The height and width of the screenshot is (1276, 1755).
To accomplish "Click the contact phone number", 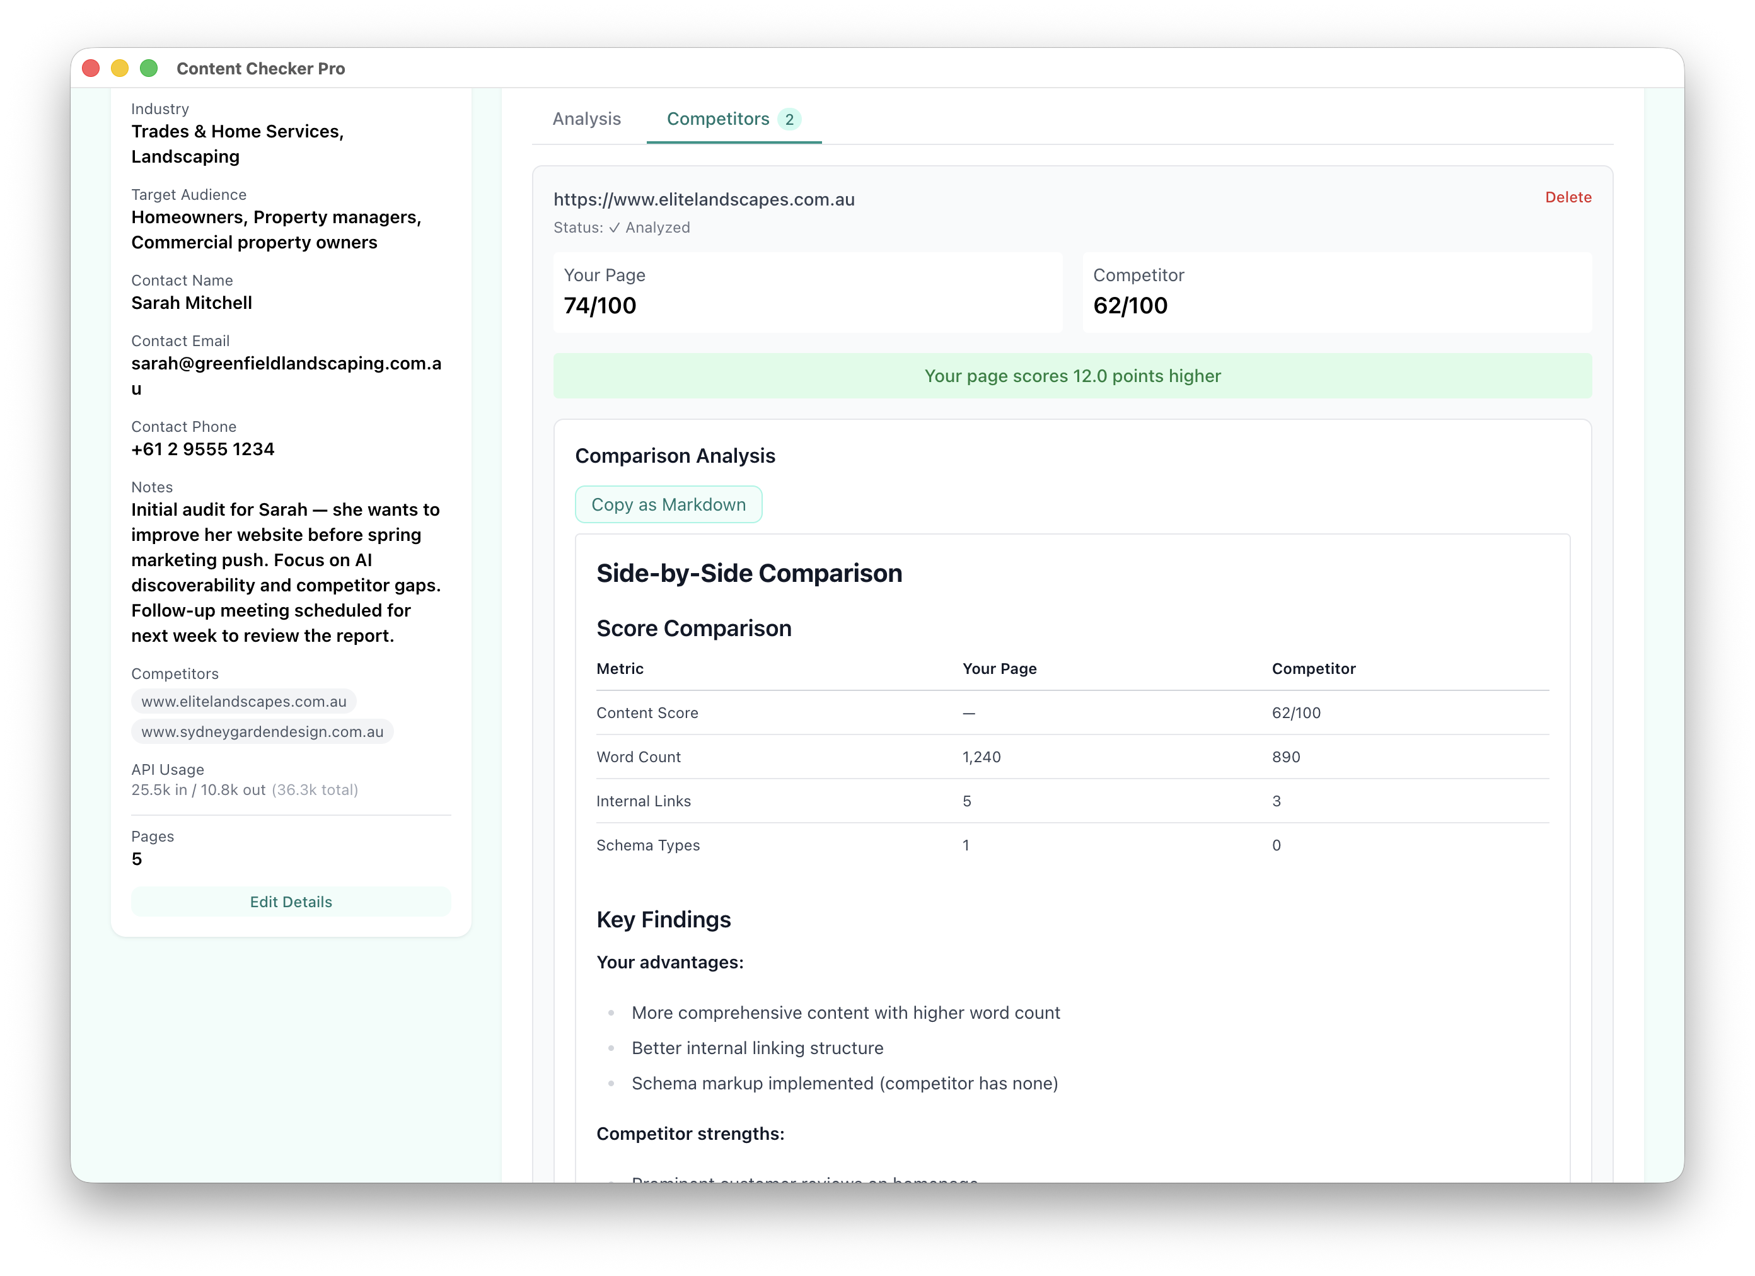I will (x=203, y=449).
